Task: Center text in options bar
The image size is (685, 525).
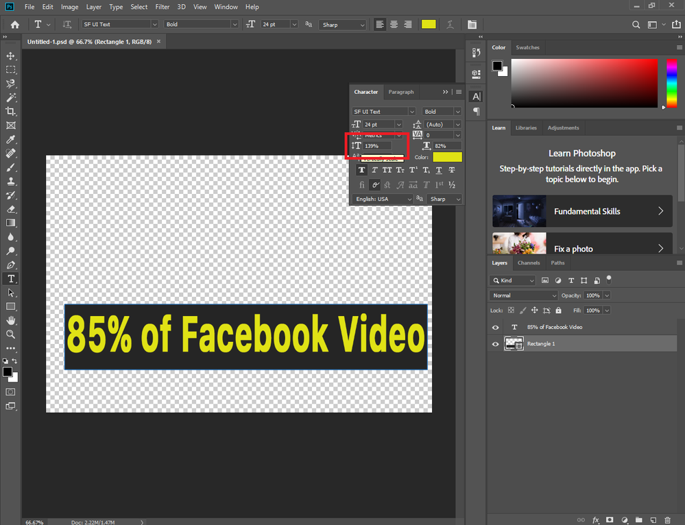Action: tap(394, 25)
